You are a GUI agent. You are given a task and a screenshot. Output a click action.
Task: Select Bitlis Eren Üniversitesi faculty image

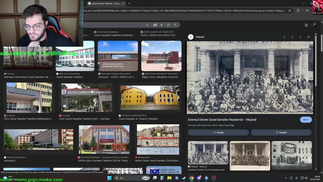pos(75,56)
